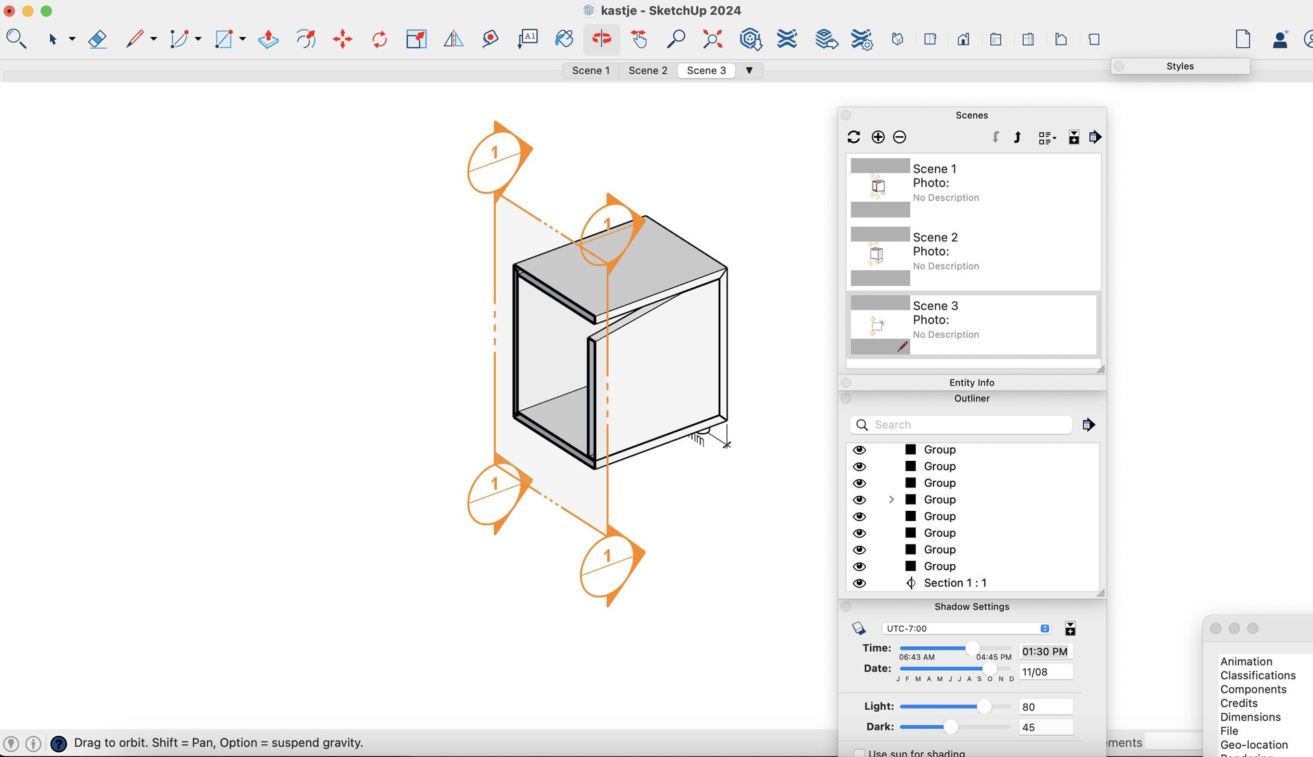Select the Move tool
Viewport: 1313px width, 757px height.
tap(343, 39)
